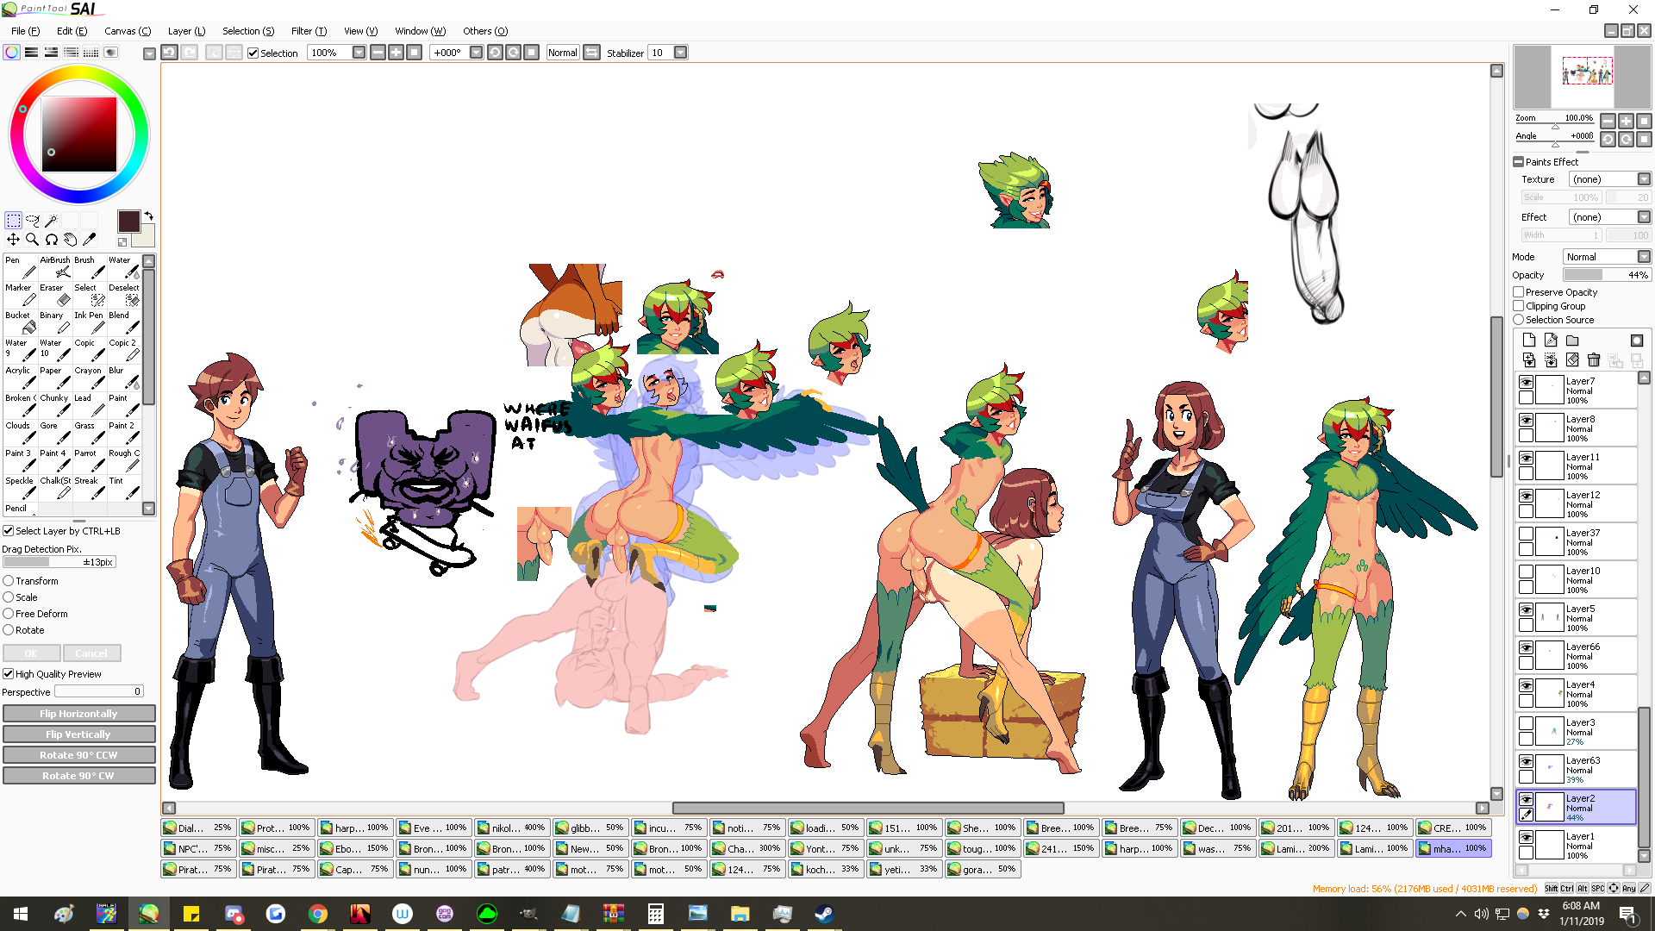1655x931 pixels.
Task: Choose the Bucket fill tool
Action: (21, 322)
